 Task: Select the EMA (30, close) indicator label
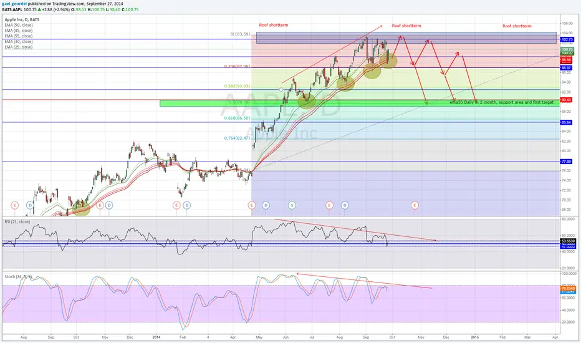[x=19, y=42]
